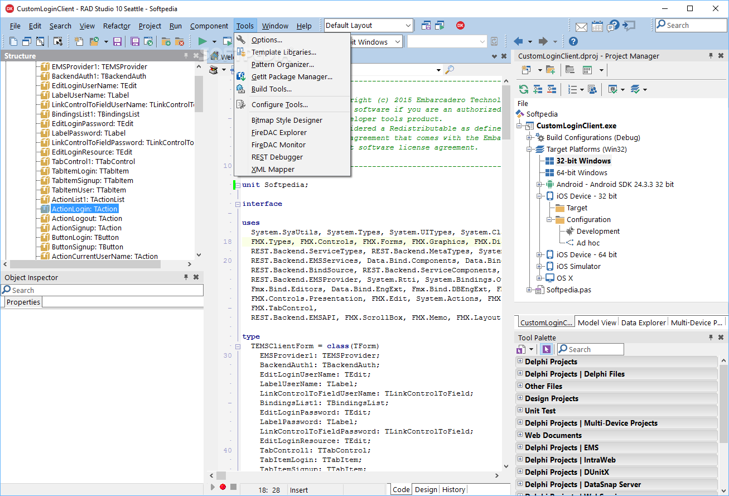Select GetIt Package Manager... menu entry
Viewport: 729px width, 496px height.
tap(292, 76)
